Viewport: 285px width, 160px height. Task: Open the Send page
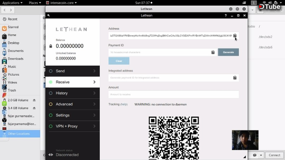[x=73, y=71]
